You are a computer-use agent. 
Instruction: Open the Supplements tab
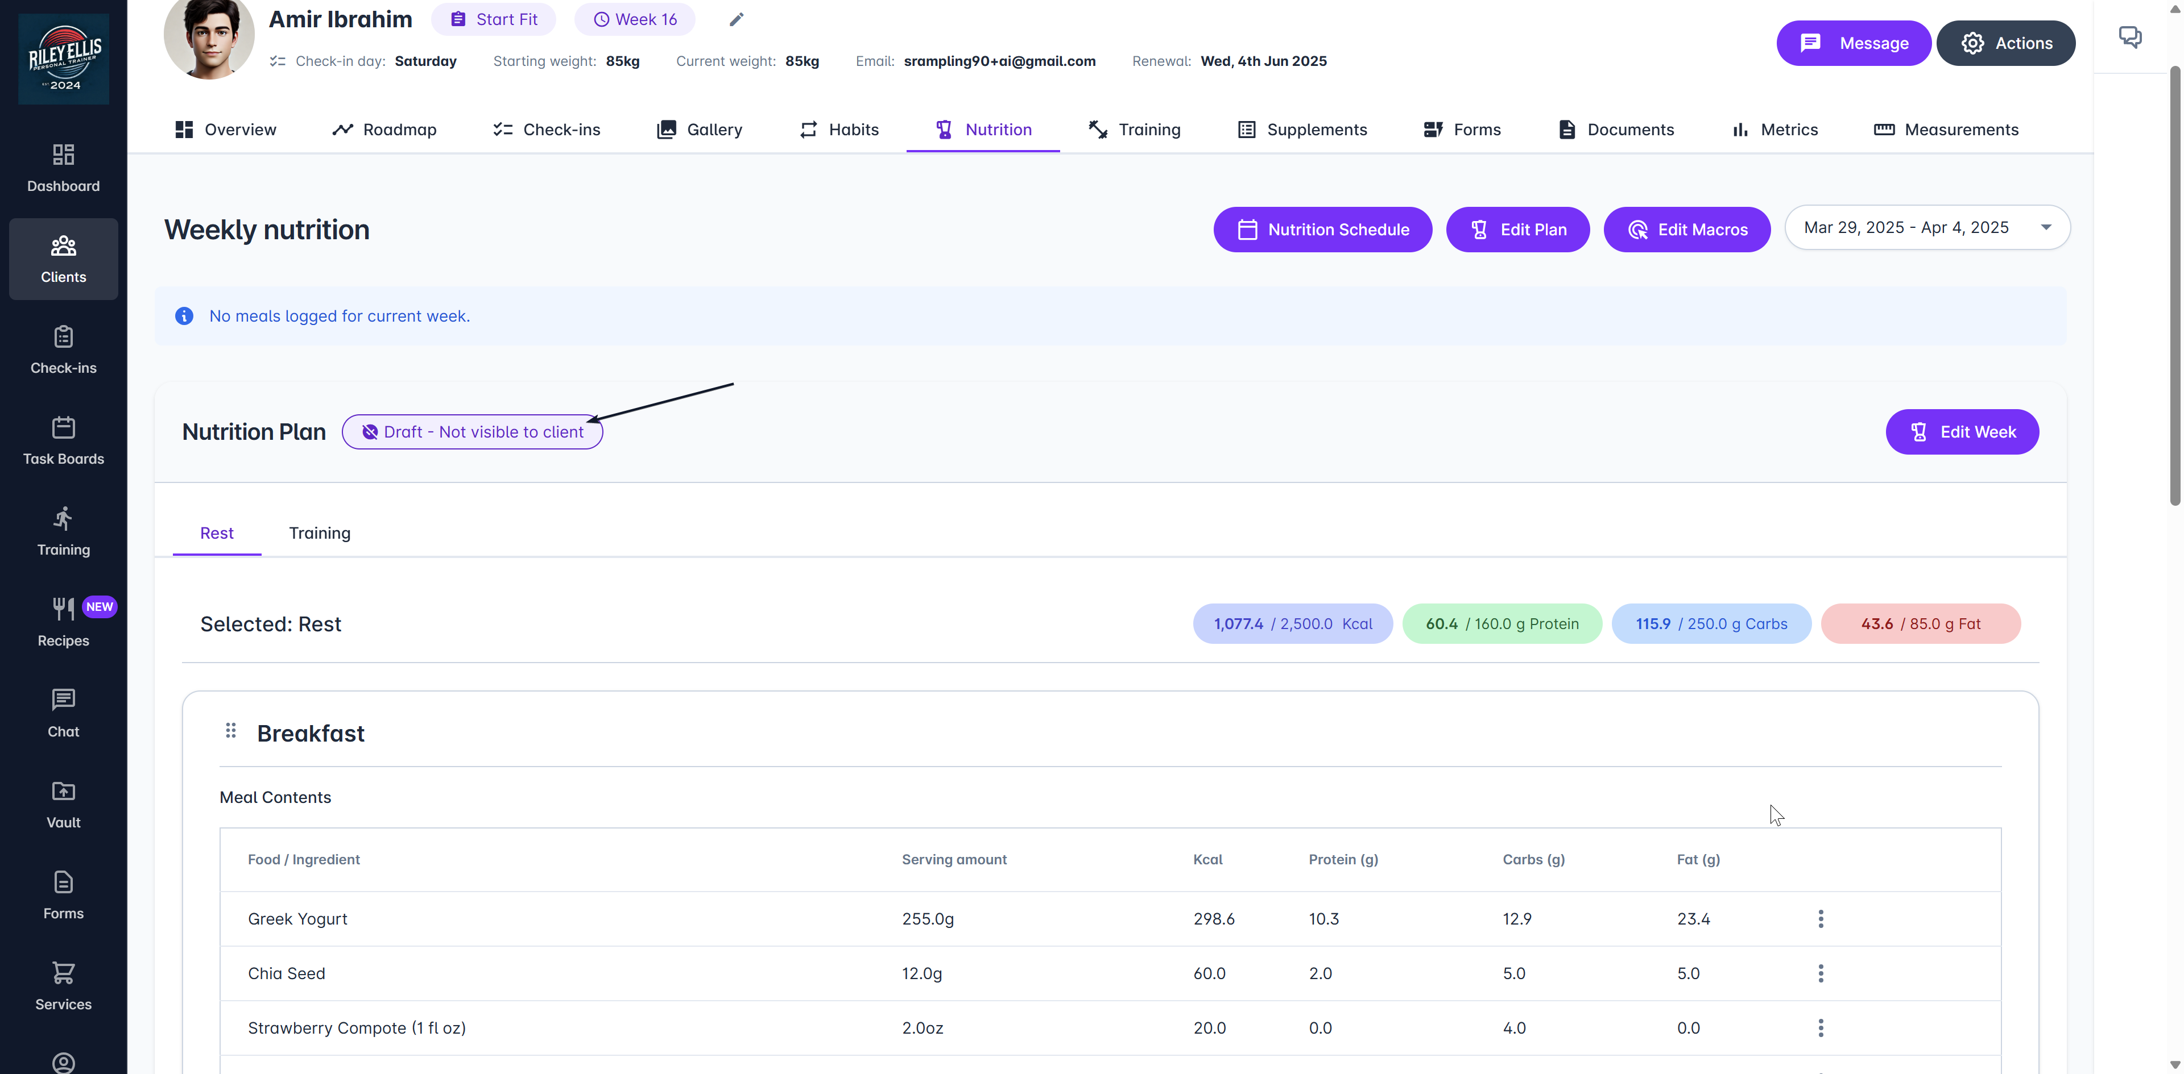(x=1302, y=130)
